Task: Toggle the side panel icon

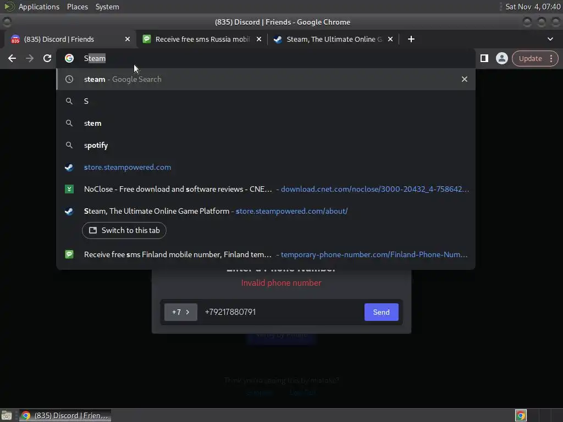Action: pos(484,58)
